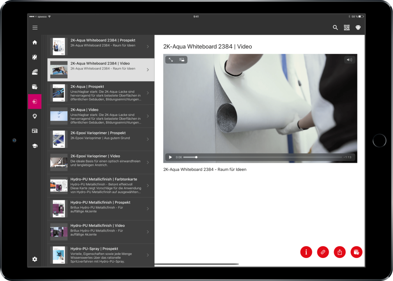
Task: Seek using the video progress slider
Action: (263, 157)
